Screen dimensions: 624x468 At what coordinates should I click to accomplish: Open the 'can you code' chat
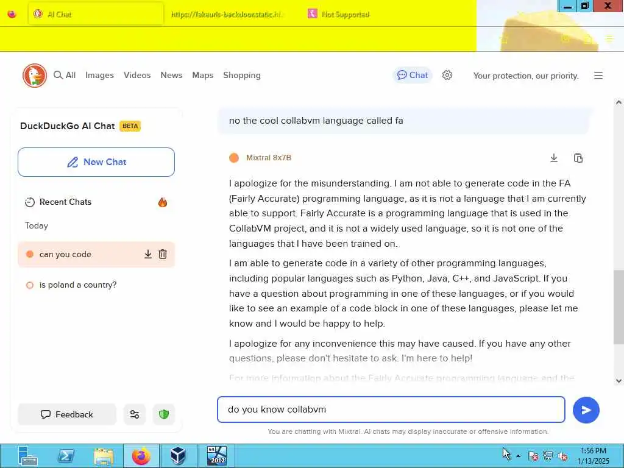tap(65, 254)
